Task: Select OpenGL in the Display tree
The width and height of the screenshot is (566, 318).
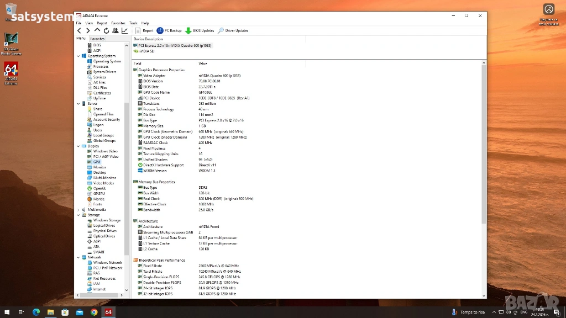Action: 98,188
